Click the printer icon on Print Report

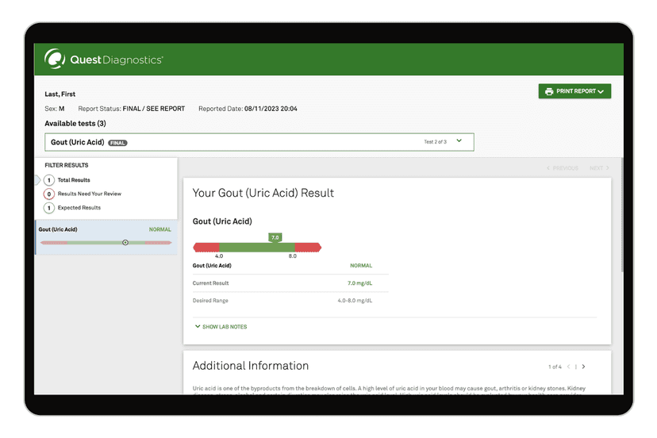tap(549, 91)
